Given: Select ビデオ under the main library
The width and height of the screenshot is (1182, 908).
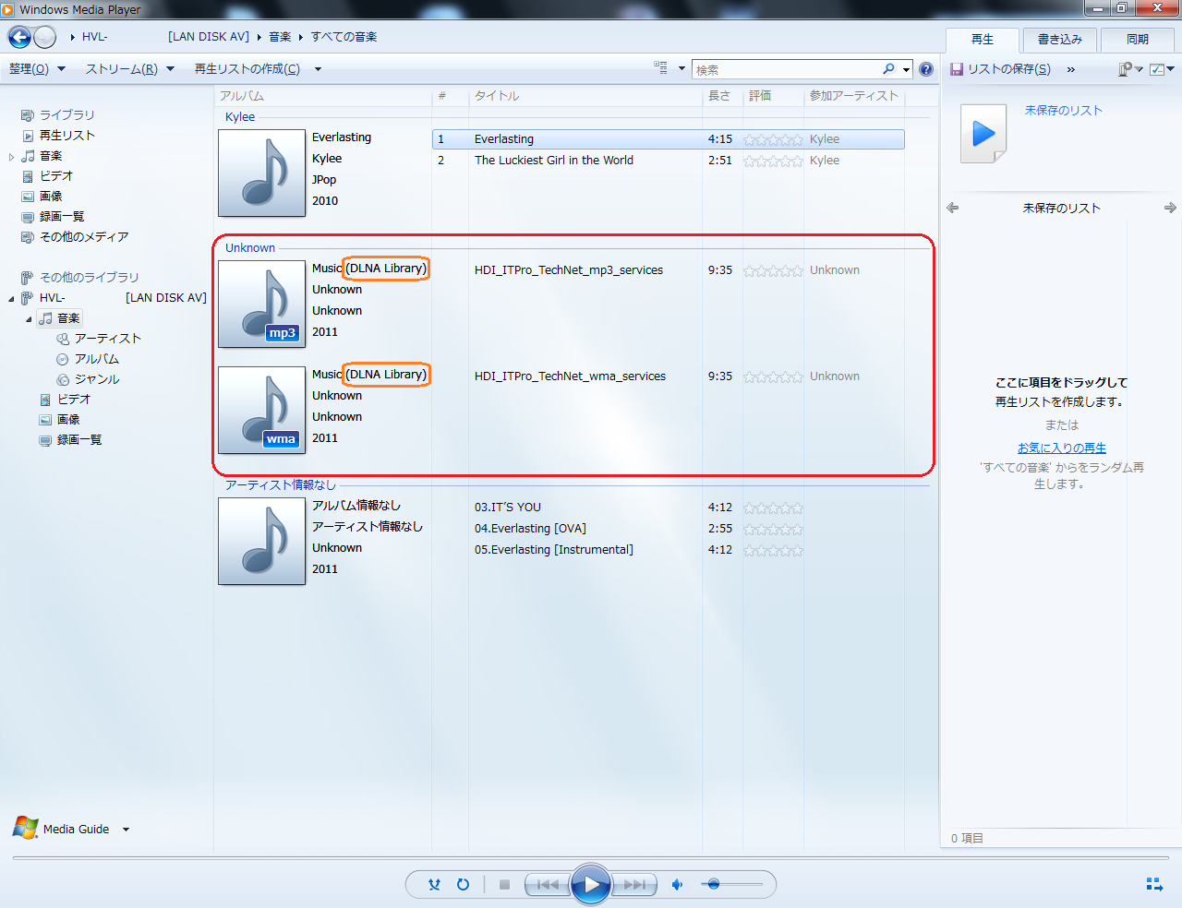Looking at the screenshot, I should point(55,175).
